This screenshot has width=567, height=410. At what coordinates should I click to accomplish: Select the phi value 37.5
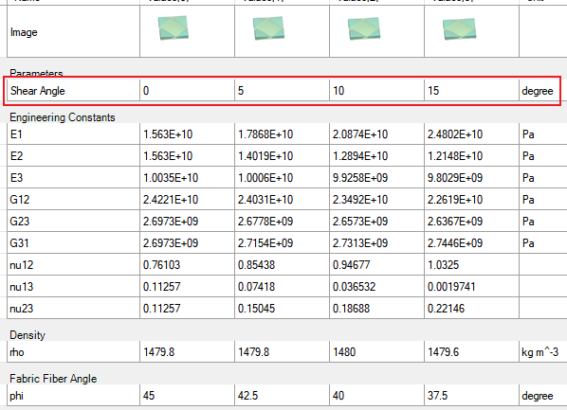click(437, 396)
